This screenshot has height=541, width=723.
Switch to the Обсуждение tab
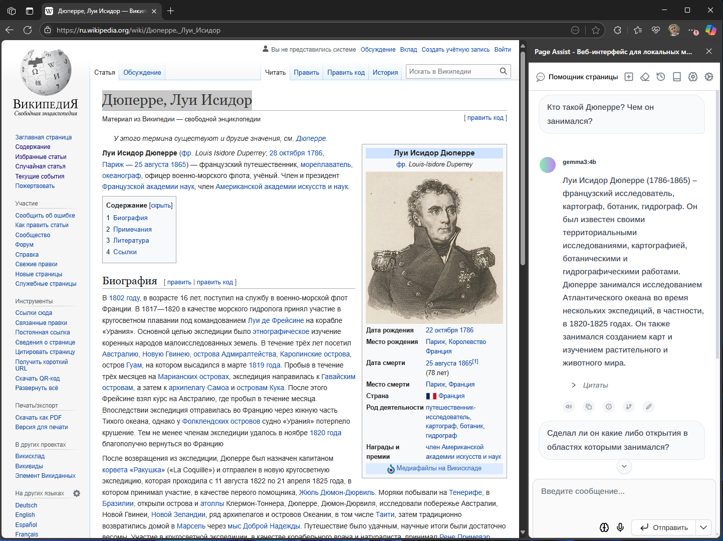[142, 72]
